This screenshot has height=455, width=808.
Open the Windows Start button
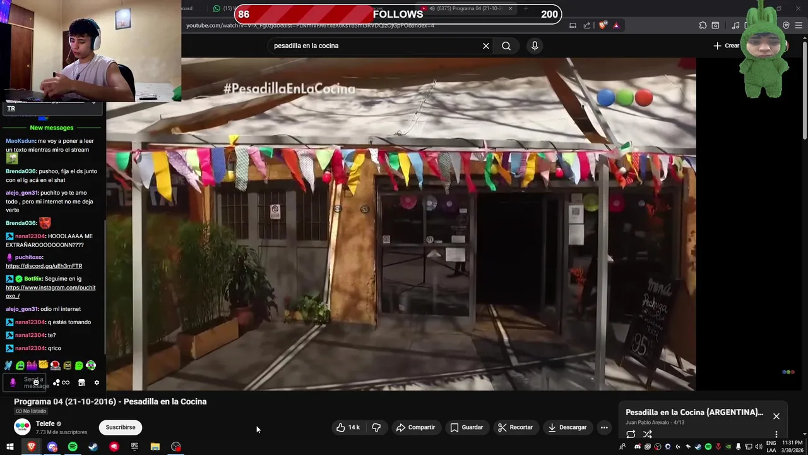click(x=10, y=447)
